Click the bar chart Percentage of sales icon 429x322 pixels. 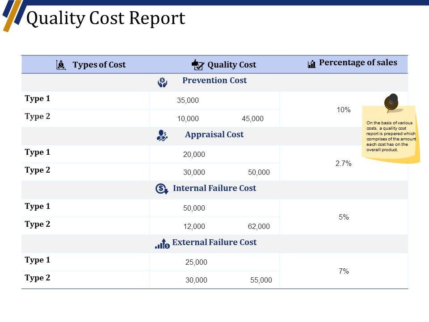311,64
